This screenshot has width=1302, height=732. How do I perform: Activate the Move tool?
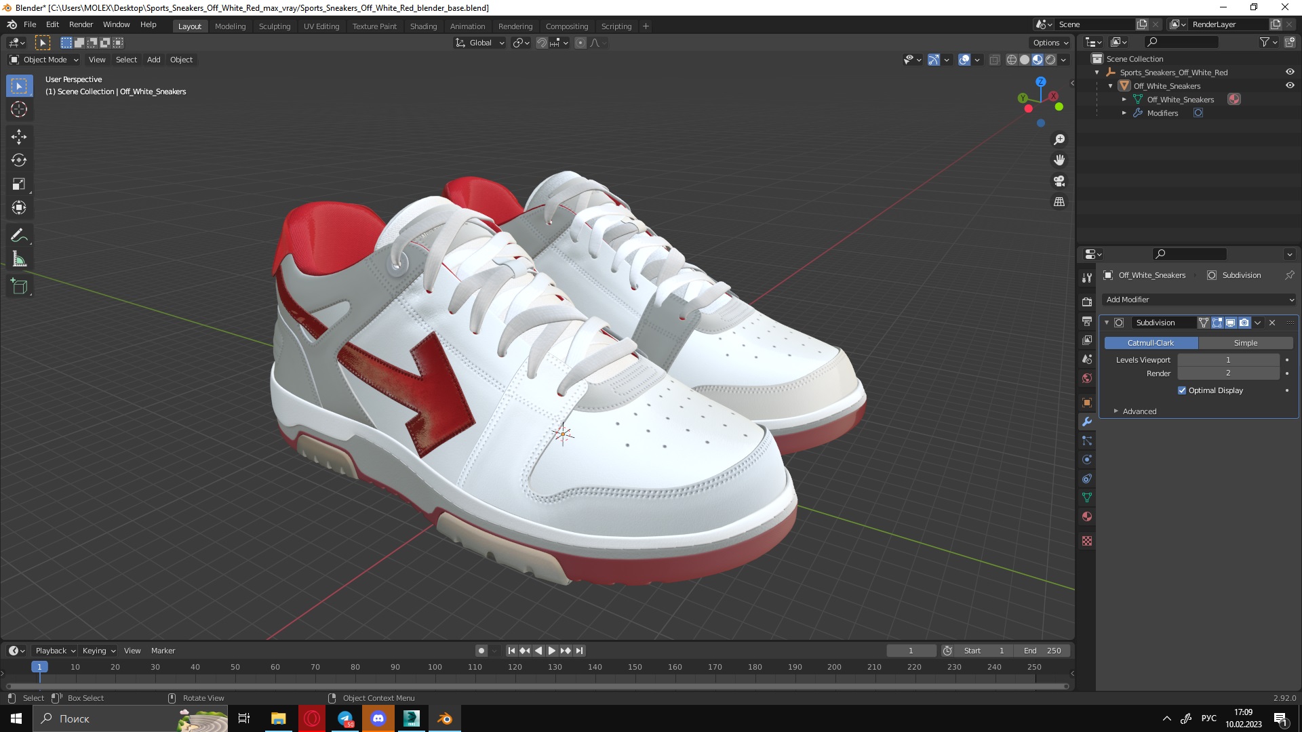pyautogui.click(x=19, y=137)
